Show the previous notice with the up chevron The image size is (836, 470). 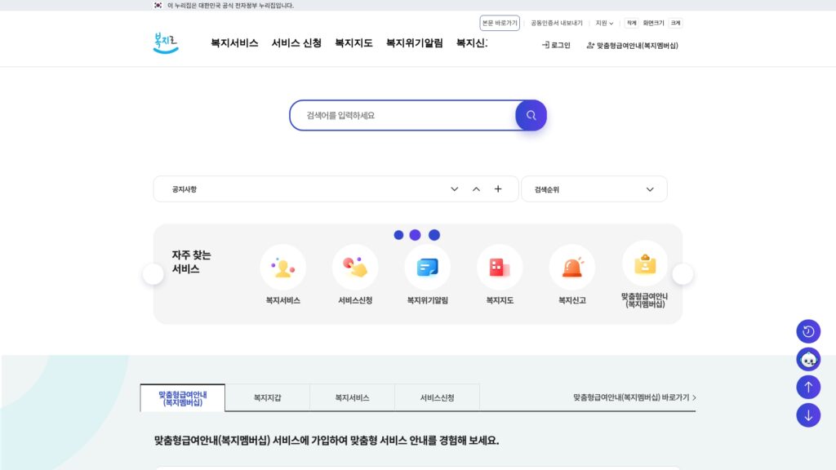[476, 189]
